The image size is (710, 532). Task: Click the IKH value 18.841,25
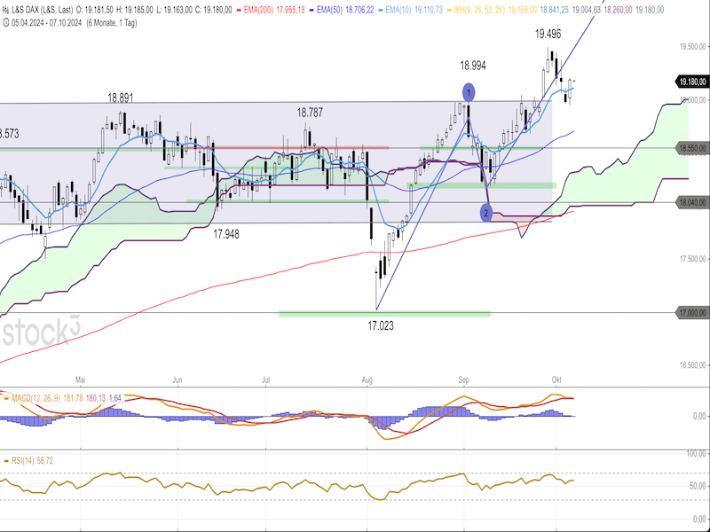(554, 10)
